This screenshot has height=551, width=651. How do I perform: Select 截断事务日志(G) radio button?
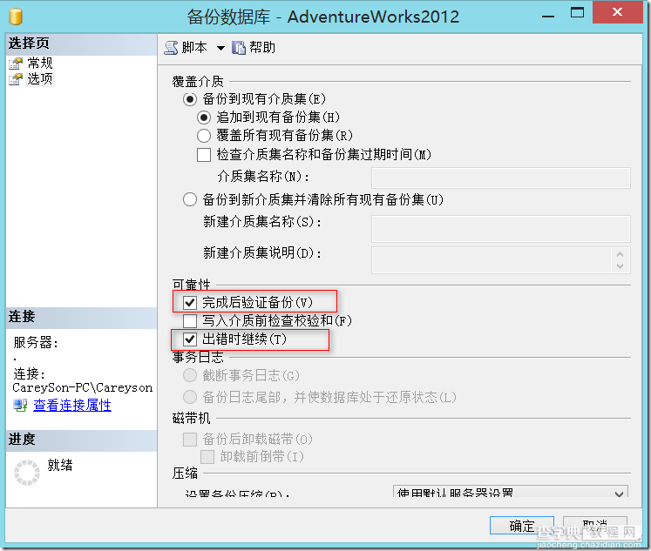pyautogui.click(x=190, y=376)
